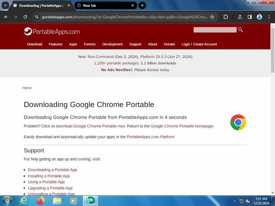Bookmark this page with the star icon
The width and height of the screenshot is (275, 206).
[x=212, y=17]
